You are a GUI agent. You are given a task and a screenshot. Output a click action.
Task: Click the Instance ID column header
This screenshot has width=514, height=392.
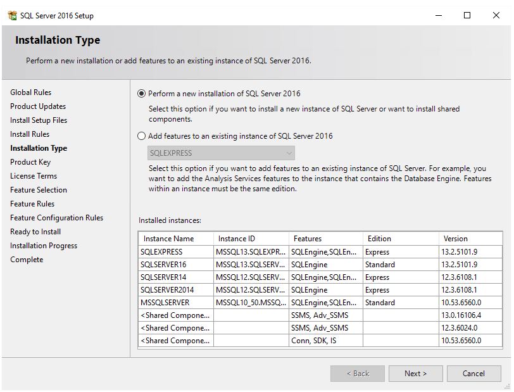click(x=251, y=239)
